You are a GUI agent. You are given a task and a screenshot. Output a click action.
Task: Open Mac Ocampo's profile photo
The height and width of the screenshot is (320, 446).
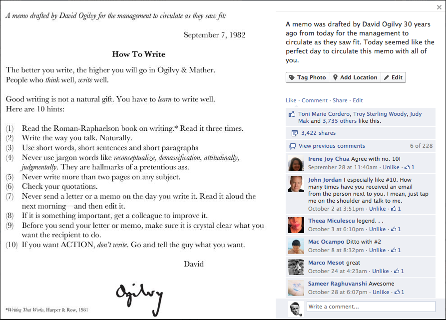(x=296, y=247)
